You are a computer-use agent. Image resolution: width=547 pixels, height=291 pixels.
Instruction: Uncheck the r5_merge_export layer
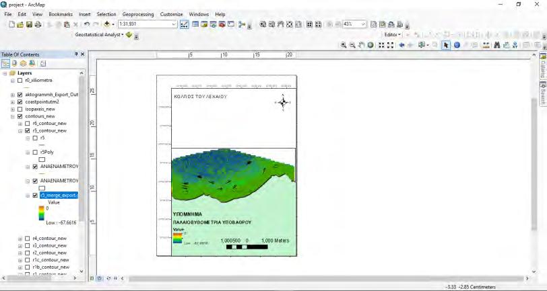click(x=35, y=196)
